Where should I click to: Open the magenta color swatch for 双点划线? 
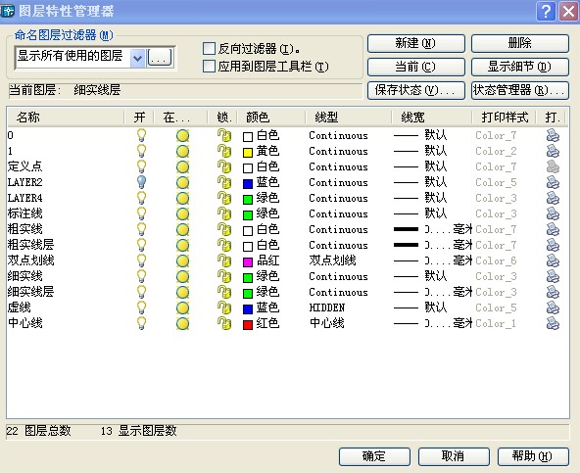tap(248, 261)
